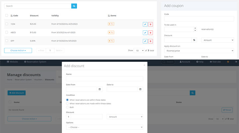Screen dimensions: 239x133
Task: Open Choose Action dropdown in coupons list
Action: click(18, 51)
